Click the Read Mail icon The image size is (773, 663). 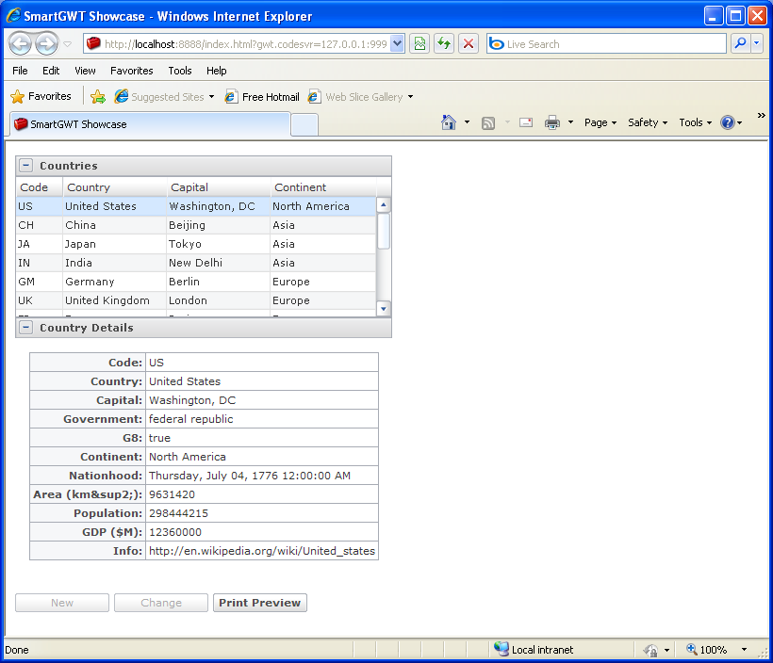526,122
